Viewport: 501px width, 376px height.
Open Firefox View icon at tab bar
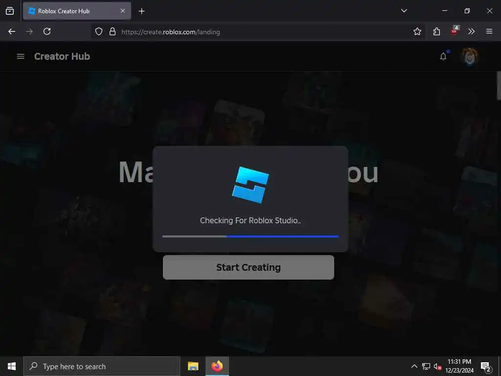10,11
